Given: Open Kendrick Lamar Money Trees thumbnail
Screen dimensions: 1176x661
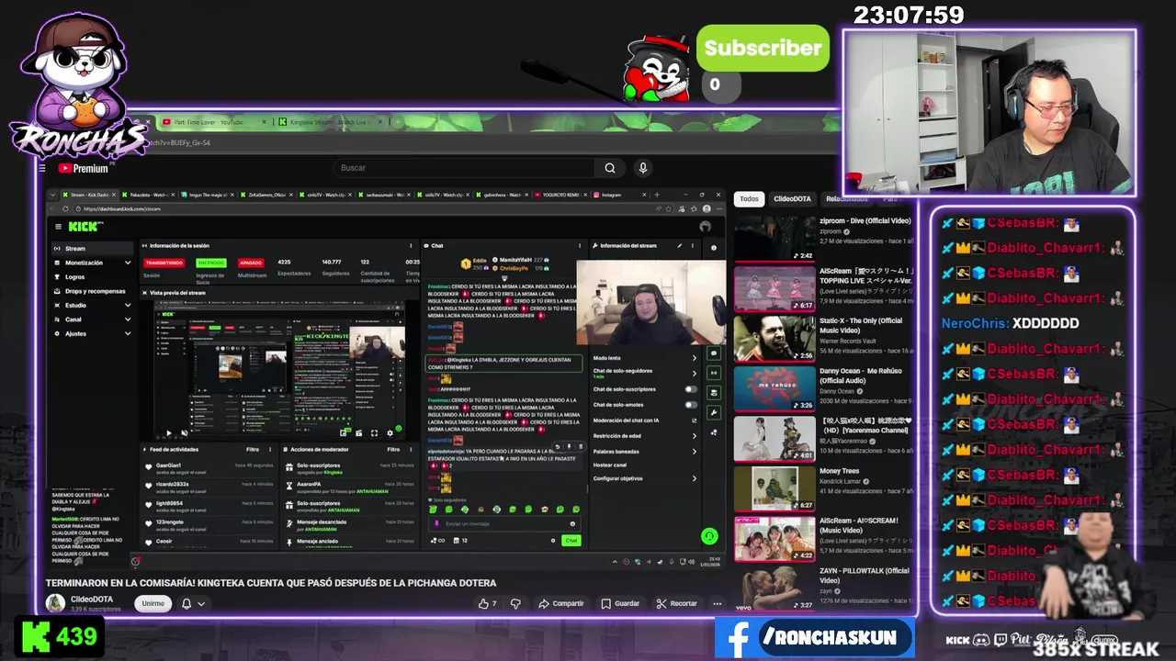Looking at the screenshot, I should tap(775, 489).
